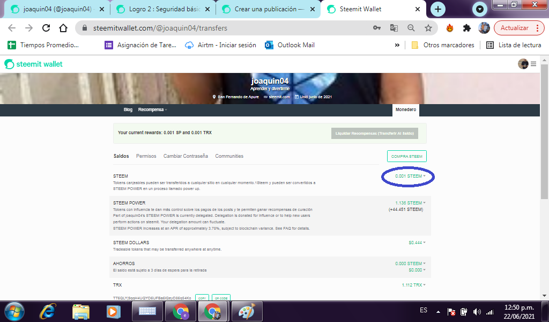Launch Internet Explorer from taskbar
The height and width of the screenshot is (322, 549).
[x=48, y=311]
